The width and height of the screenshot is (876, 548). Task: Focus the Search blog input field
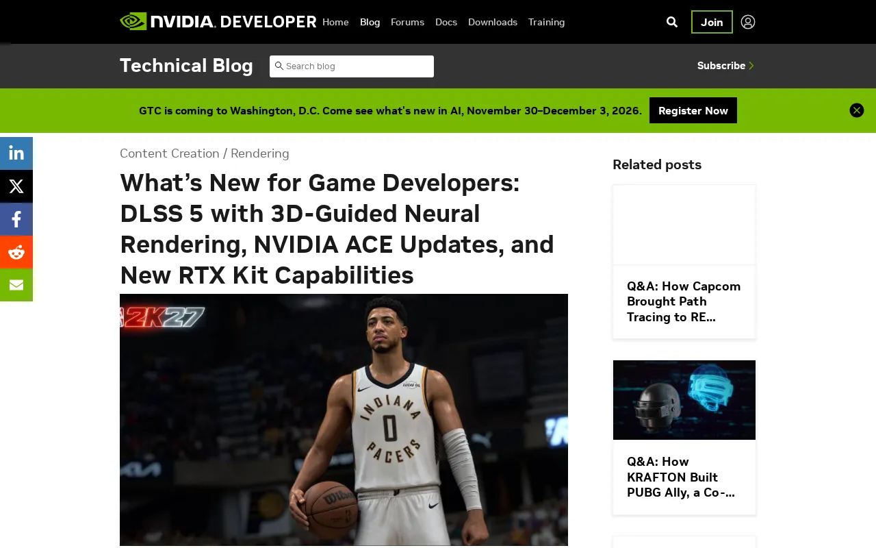click(x=352, y=66)
